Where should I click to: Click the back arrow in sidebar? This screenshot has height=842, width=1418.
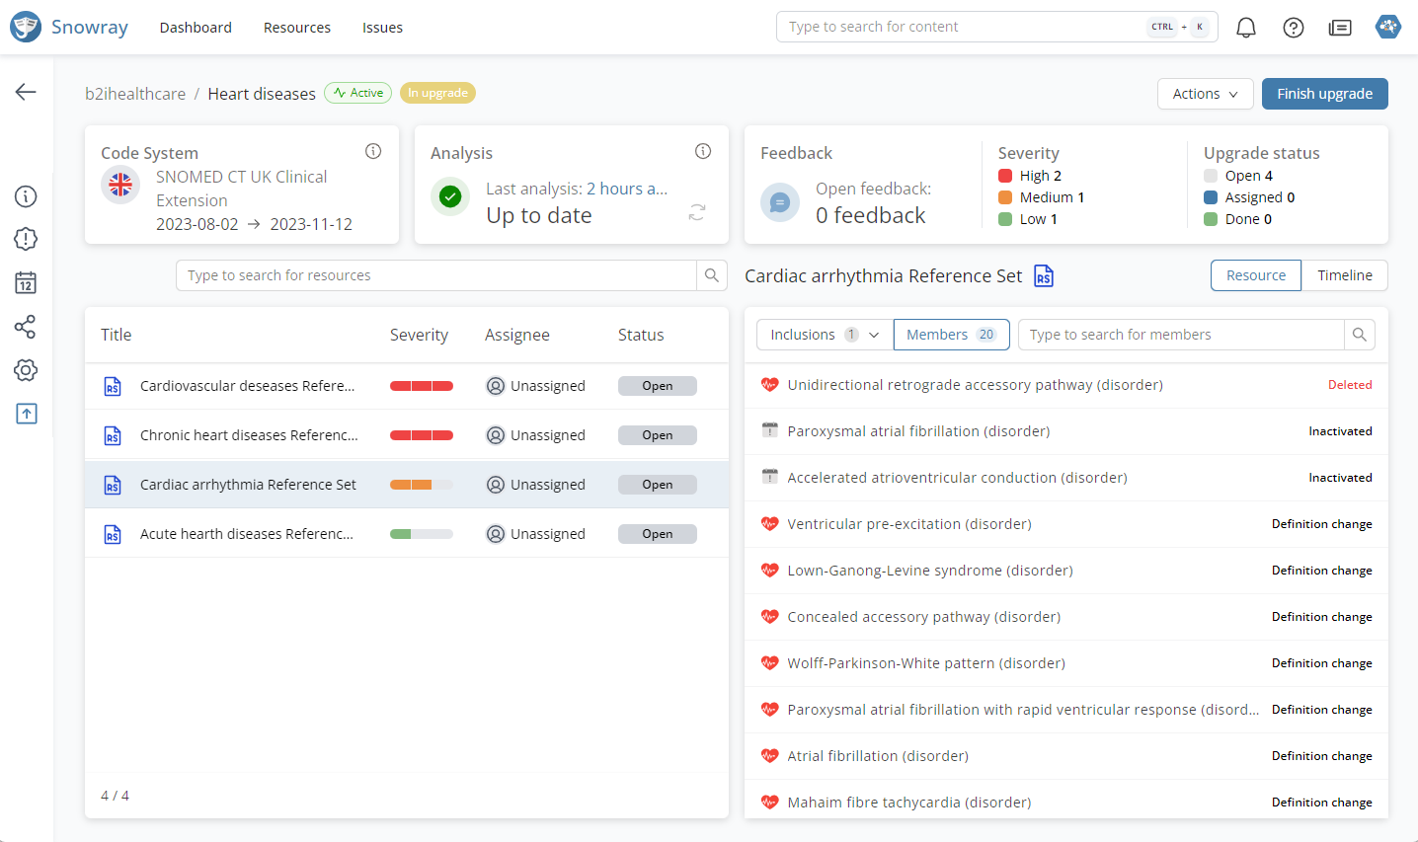[26, 92]
